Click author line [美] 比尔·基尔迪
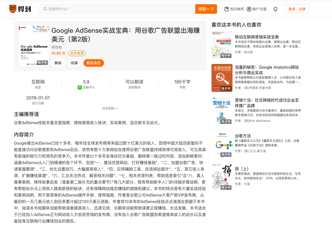The image size is (332, 228). (250, 151)
